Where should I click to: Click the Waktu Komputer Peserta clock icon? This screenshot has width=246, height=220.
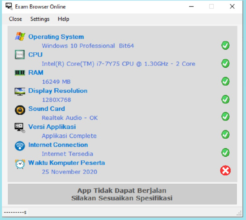[x=20, y=164]
